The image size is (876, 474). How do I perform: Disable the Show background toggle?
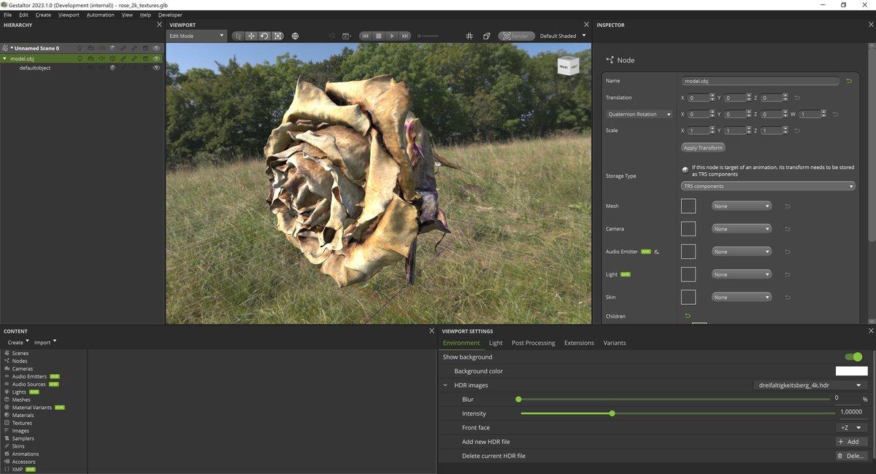tap(853, 357)
